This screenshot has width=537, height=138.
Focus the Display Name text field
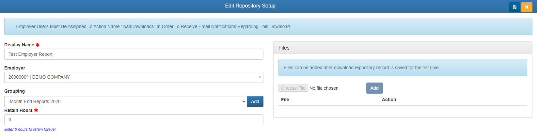click(134, 54)
